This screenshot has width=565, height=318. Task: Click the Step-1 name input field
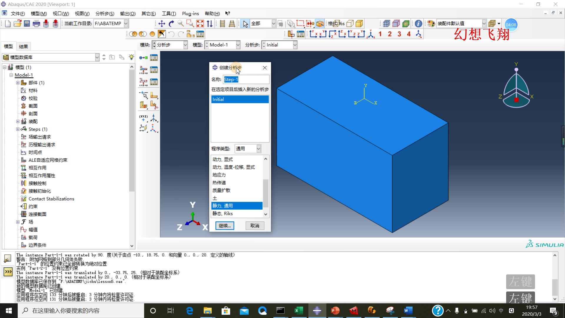click(x=246, y=79)
